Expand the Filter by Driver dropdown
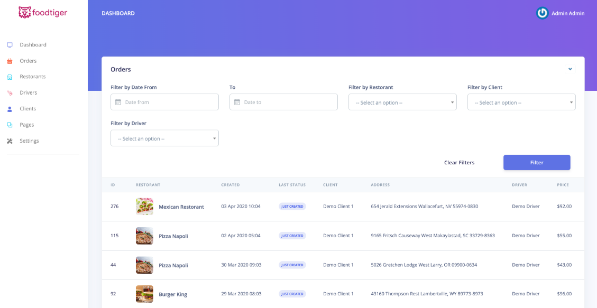The image size is (597, 308). point(164,138)
